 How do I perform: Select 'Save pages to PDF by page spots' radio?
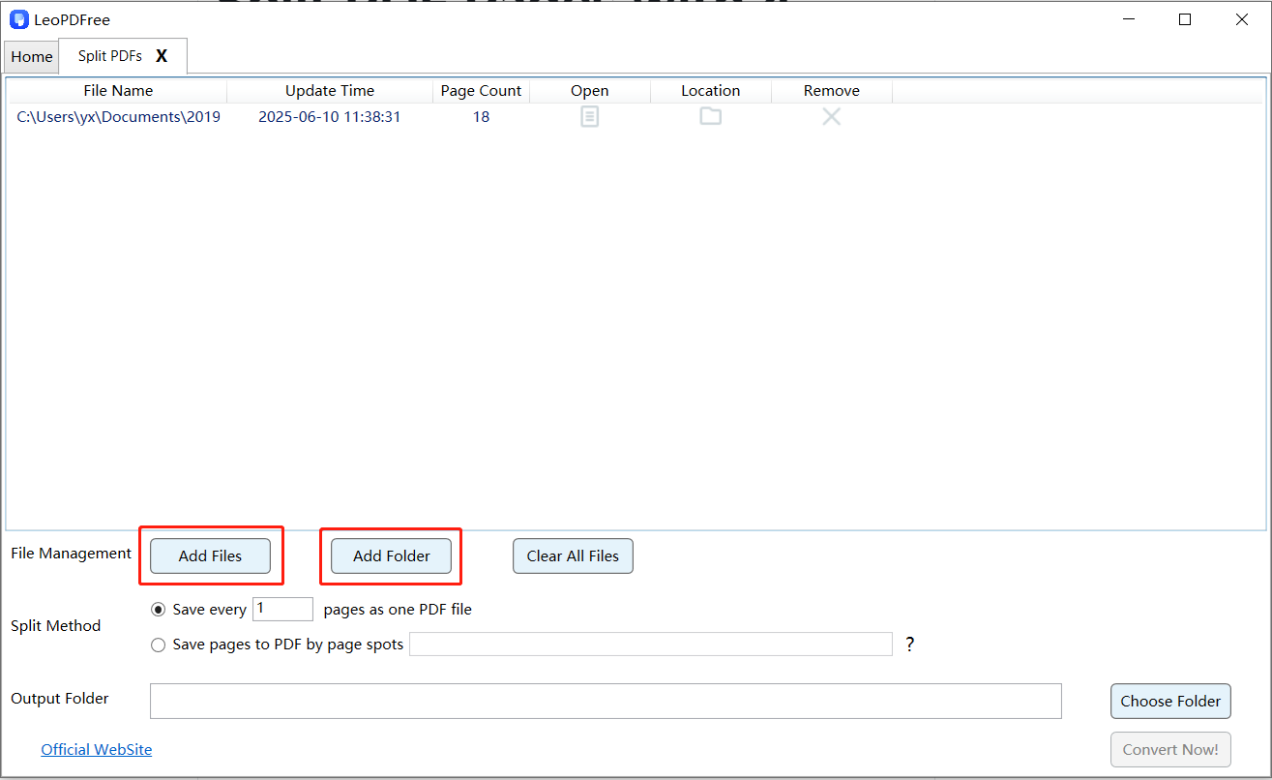(x=159, y=645)
